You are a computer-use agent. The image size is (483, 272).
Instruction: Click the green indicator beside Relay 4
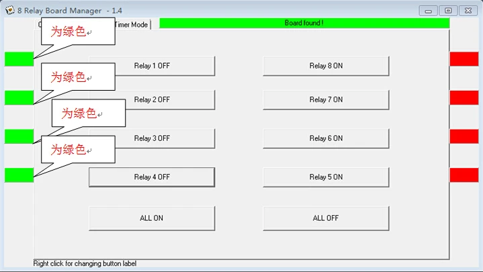pyautogui.click(x=19, y=175)
